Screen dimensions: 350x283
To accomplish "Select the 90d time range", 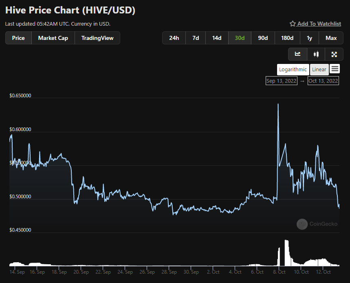I will (263, 38).
